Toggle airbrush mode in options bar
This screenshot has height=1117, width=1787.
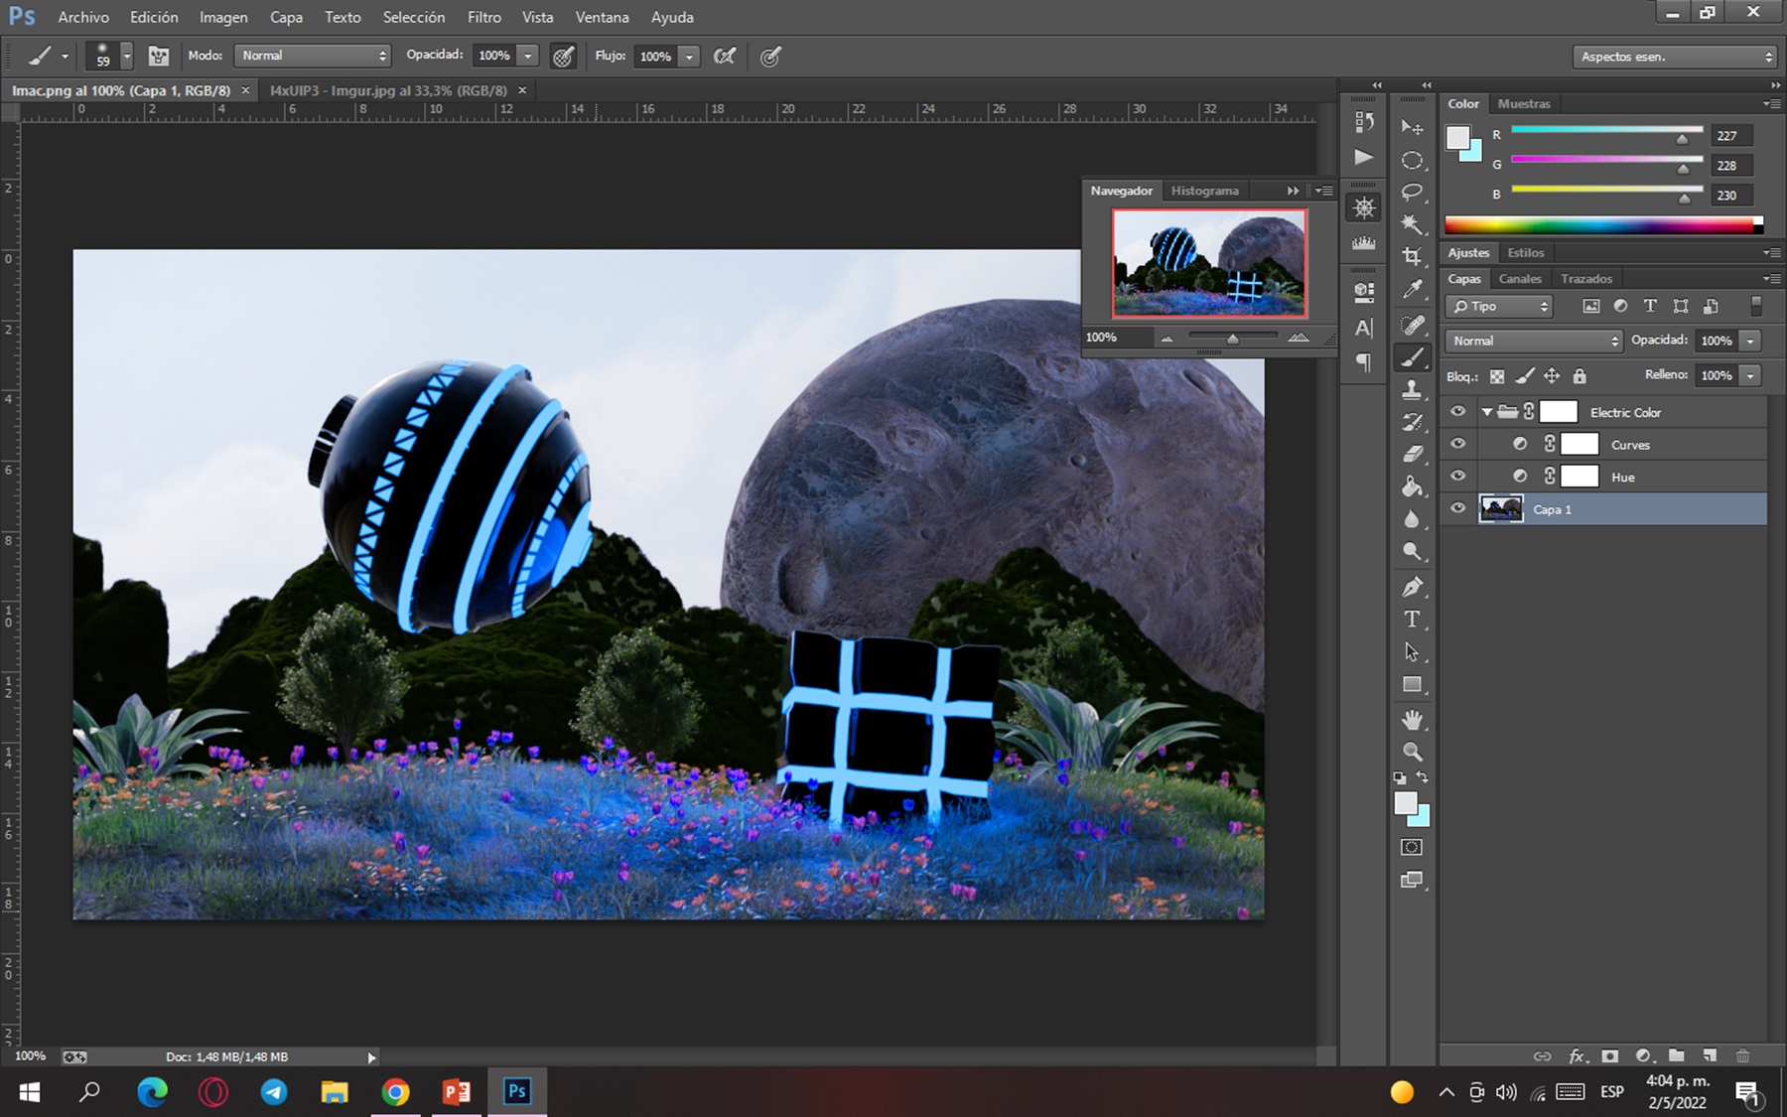pos(725,56)
